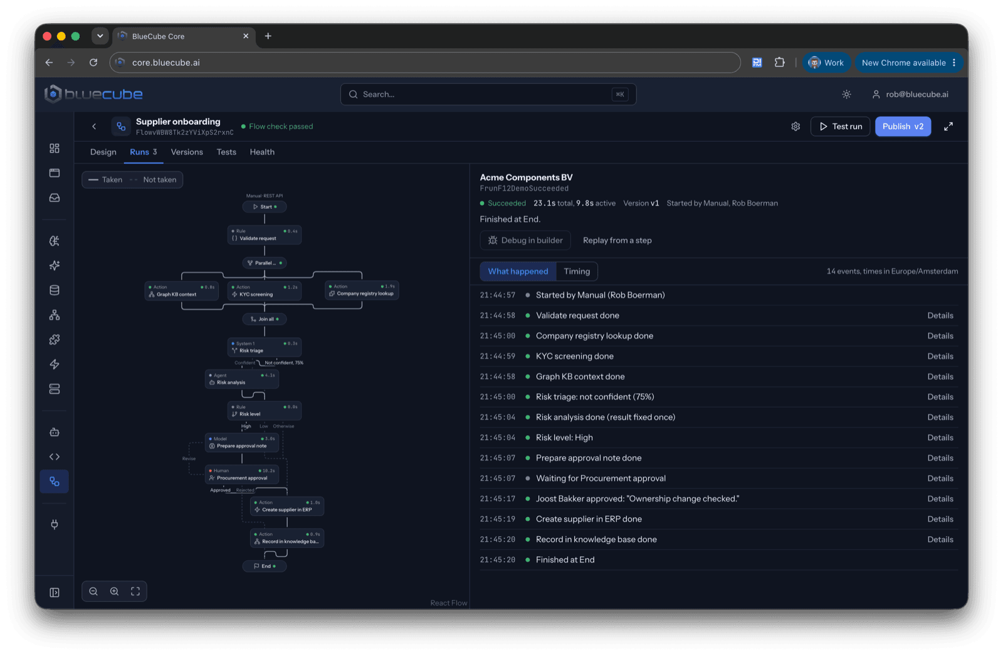Open the Health tab
The width and height of the screenshot is (1003, 655).
[x=262, y=152]
